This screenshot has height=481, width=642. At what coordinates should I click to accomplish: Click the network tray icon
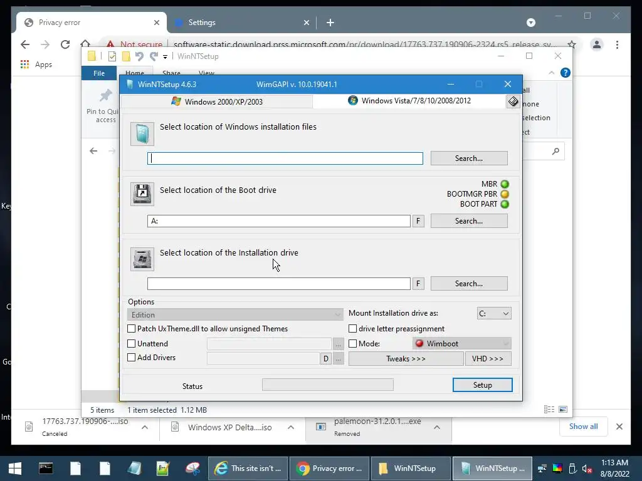(542, 468)
